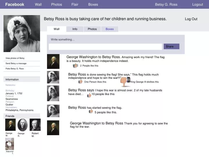Click Betsy's status about children and business
The image size is (209, 157).
point(105,19)
